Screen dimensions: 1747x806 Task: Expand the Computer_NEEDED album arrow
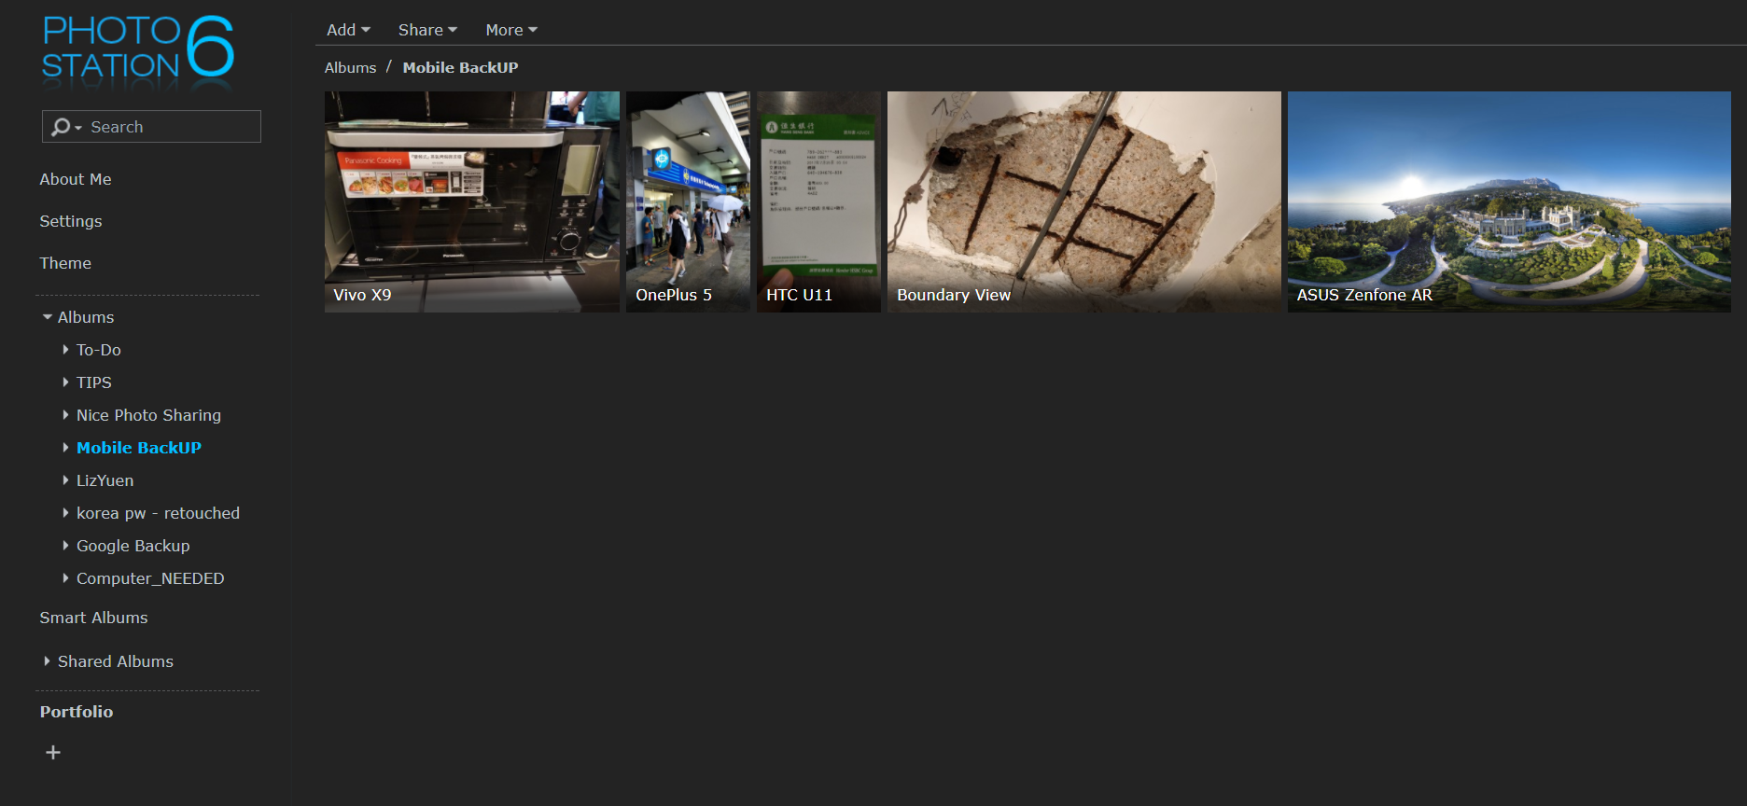tap(65, 578)
